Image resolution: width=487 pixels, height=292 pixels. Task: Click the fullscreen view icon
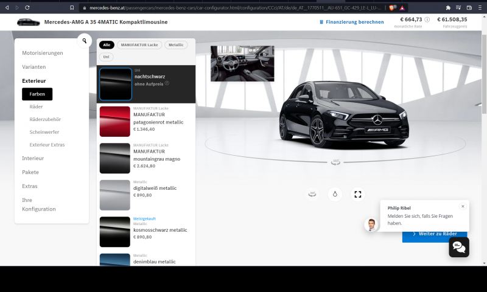(x=358, y=194)
